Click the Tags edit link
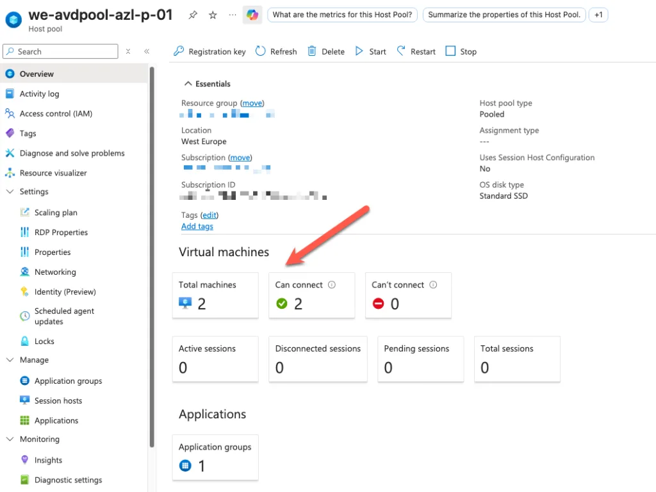 pyautogui.click(x=209, y=215)
